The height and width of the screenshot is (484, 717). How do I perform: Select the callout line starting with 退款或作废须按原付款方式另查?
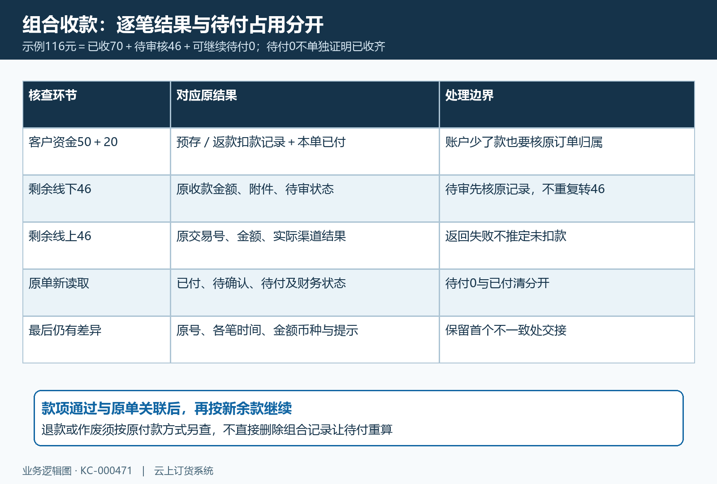pos(217,430)
